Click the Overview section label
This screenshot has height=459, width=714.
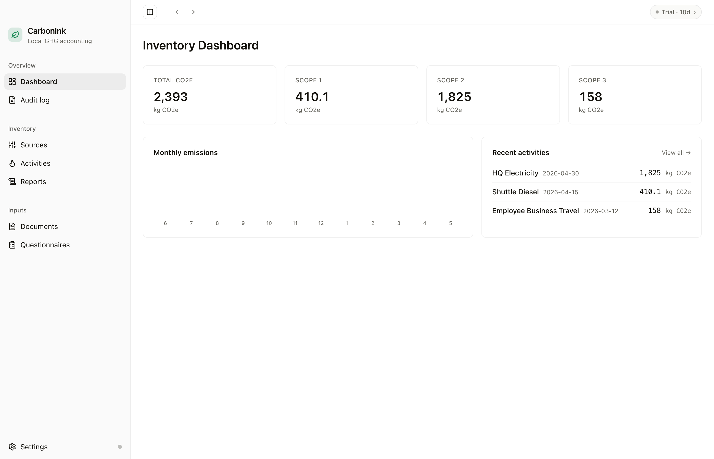[22, 66]
